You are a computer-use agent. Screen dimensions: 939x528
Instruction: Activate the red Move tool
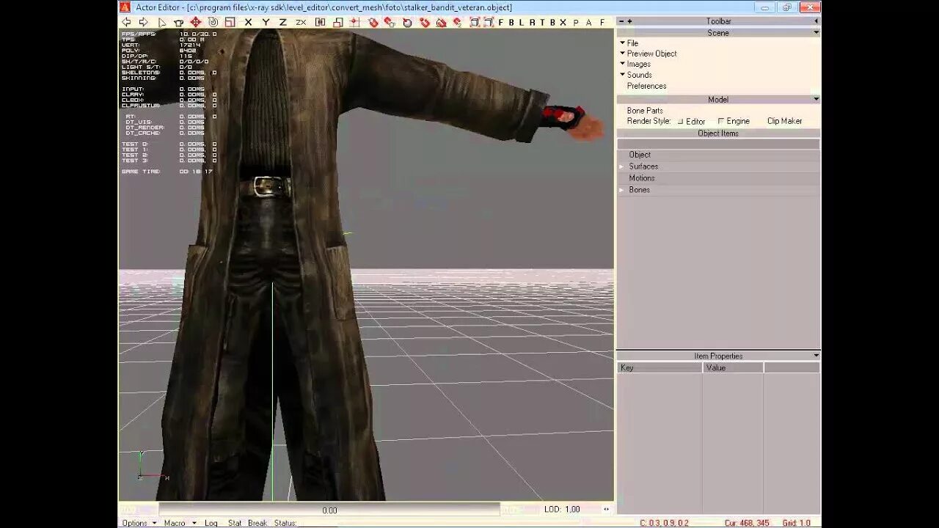pyautogui.click(x=196, y=22)
